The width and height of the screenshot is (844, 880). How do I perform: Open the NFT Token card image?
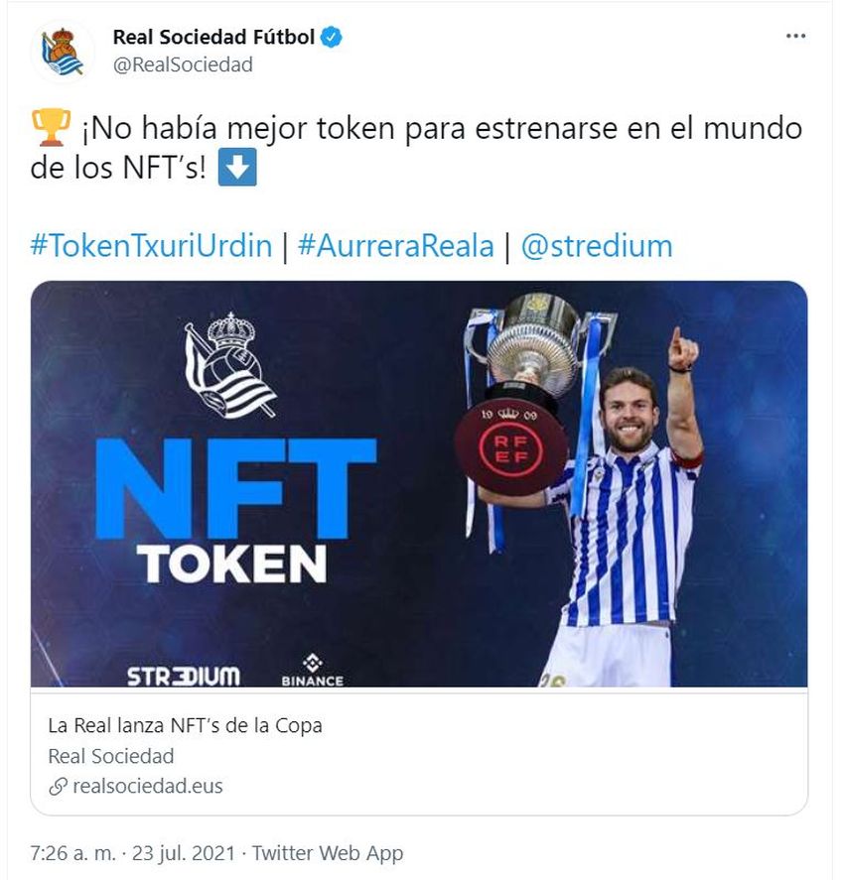419,484
